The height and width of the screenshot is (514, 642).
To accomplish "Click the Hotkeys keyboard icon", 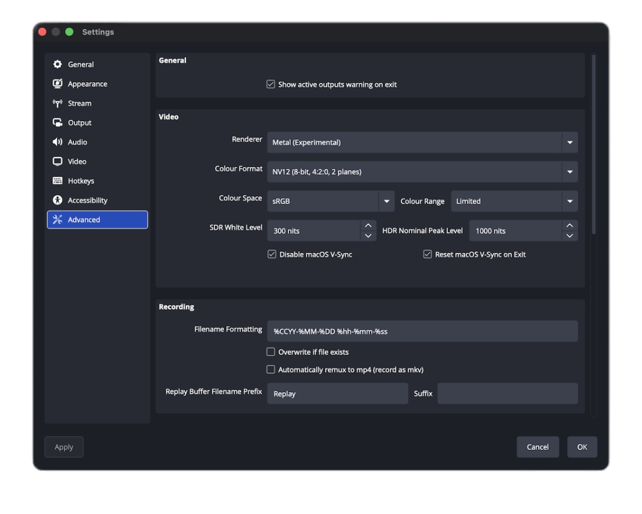I will (x=58, y=181).
